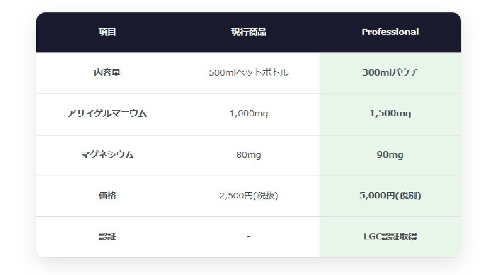Screen dimensions: 490x275
Task: Select the dash in the 認証 row
Action: tap(248, 236)
